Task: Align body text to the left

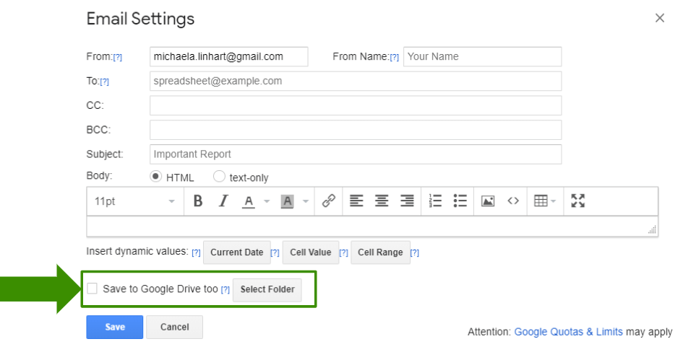Action: pos(356,201)
